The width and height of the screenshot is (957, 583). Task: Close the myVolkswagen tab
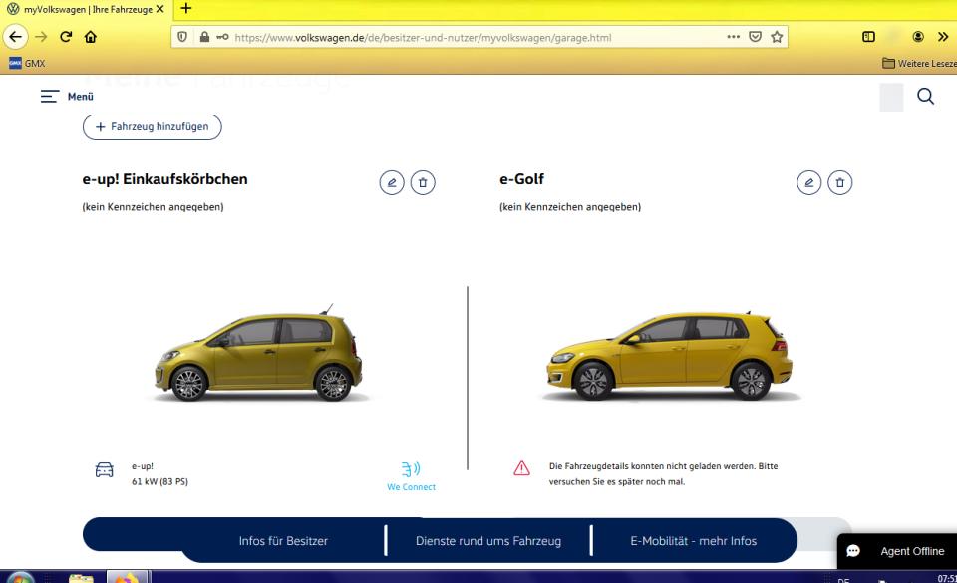tap(159, 9)
